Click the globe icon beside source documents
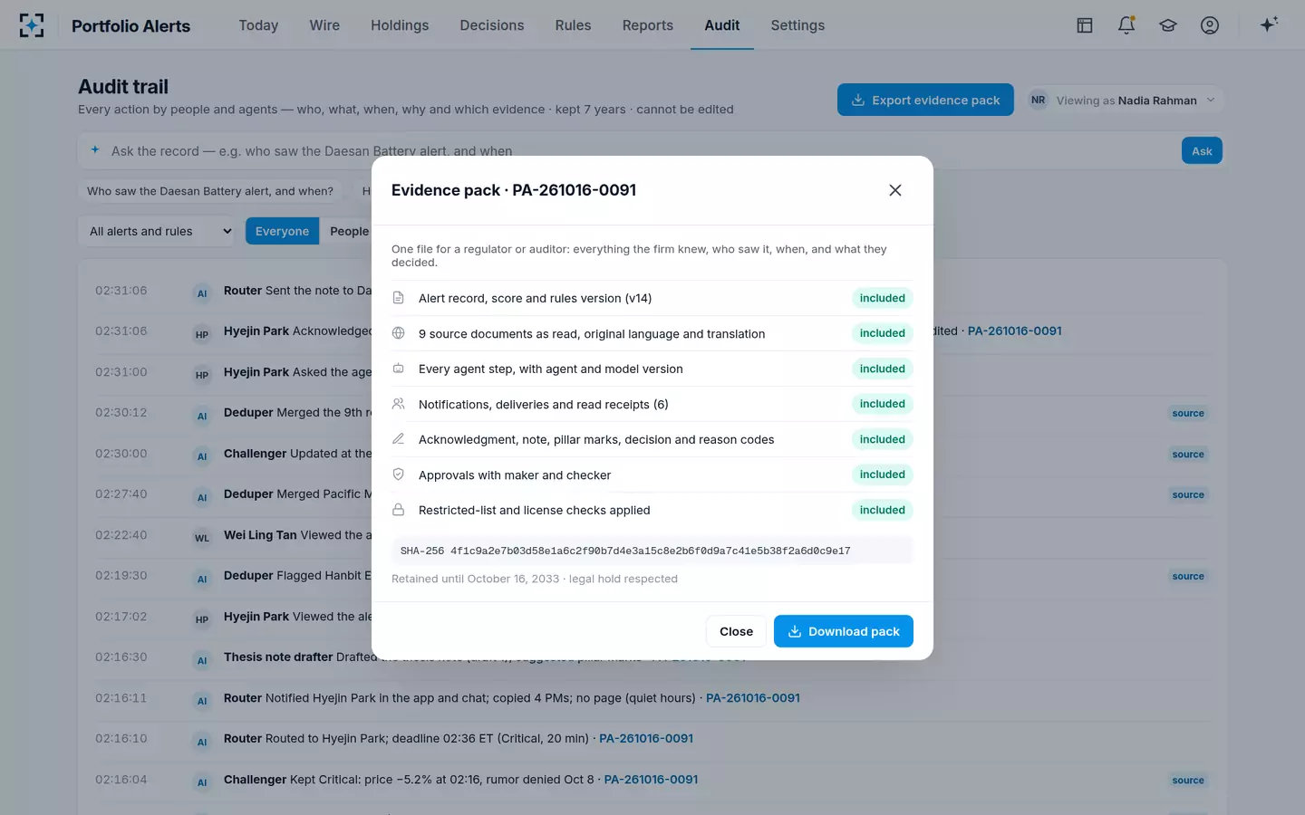Image resolution: width=1305 pixels, height=815 pixels. 398,333
